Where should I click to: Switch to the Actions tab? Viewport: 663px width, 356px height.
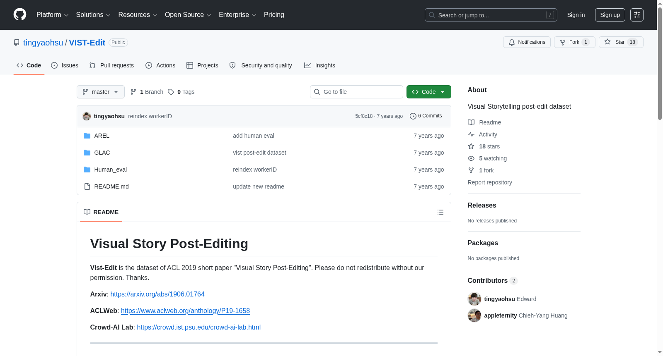click(160, 65)
